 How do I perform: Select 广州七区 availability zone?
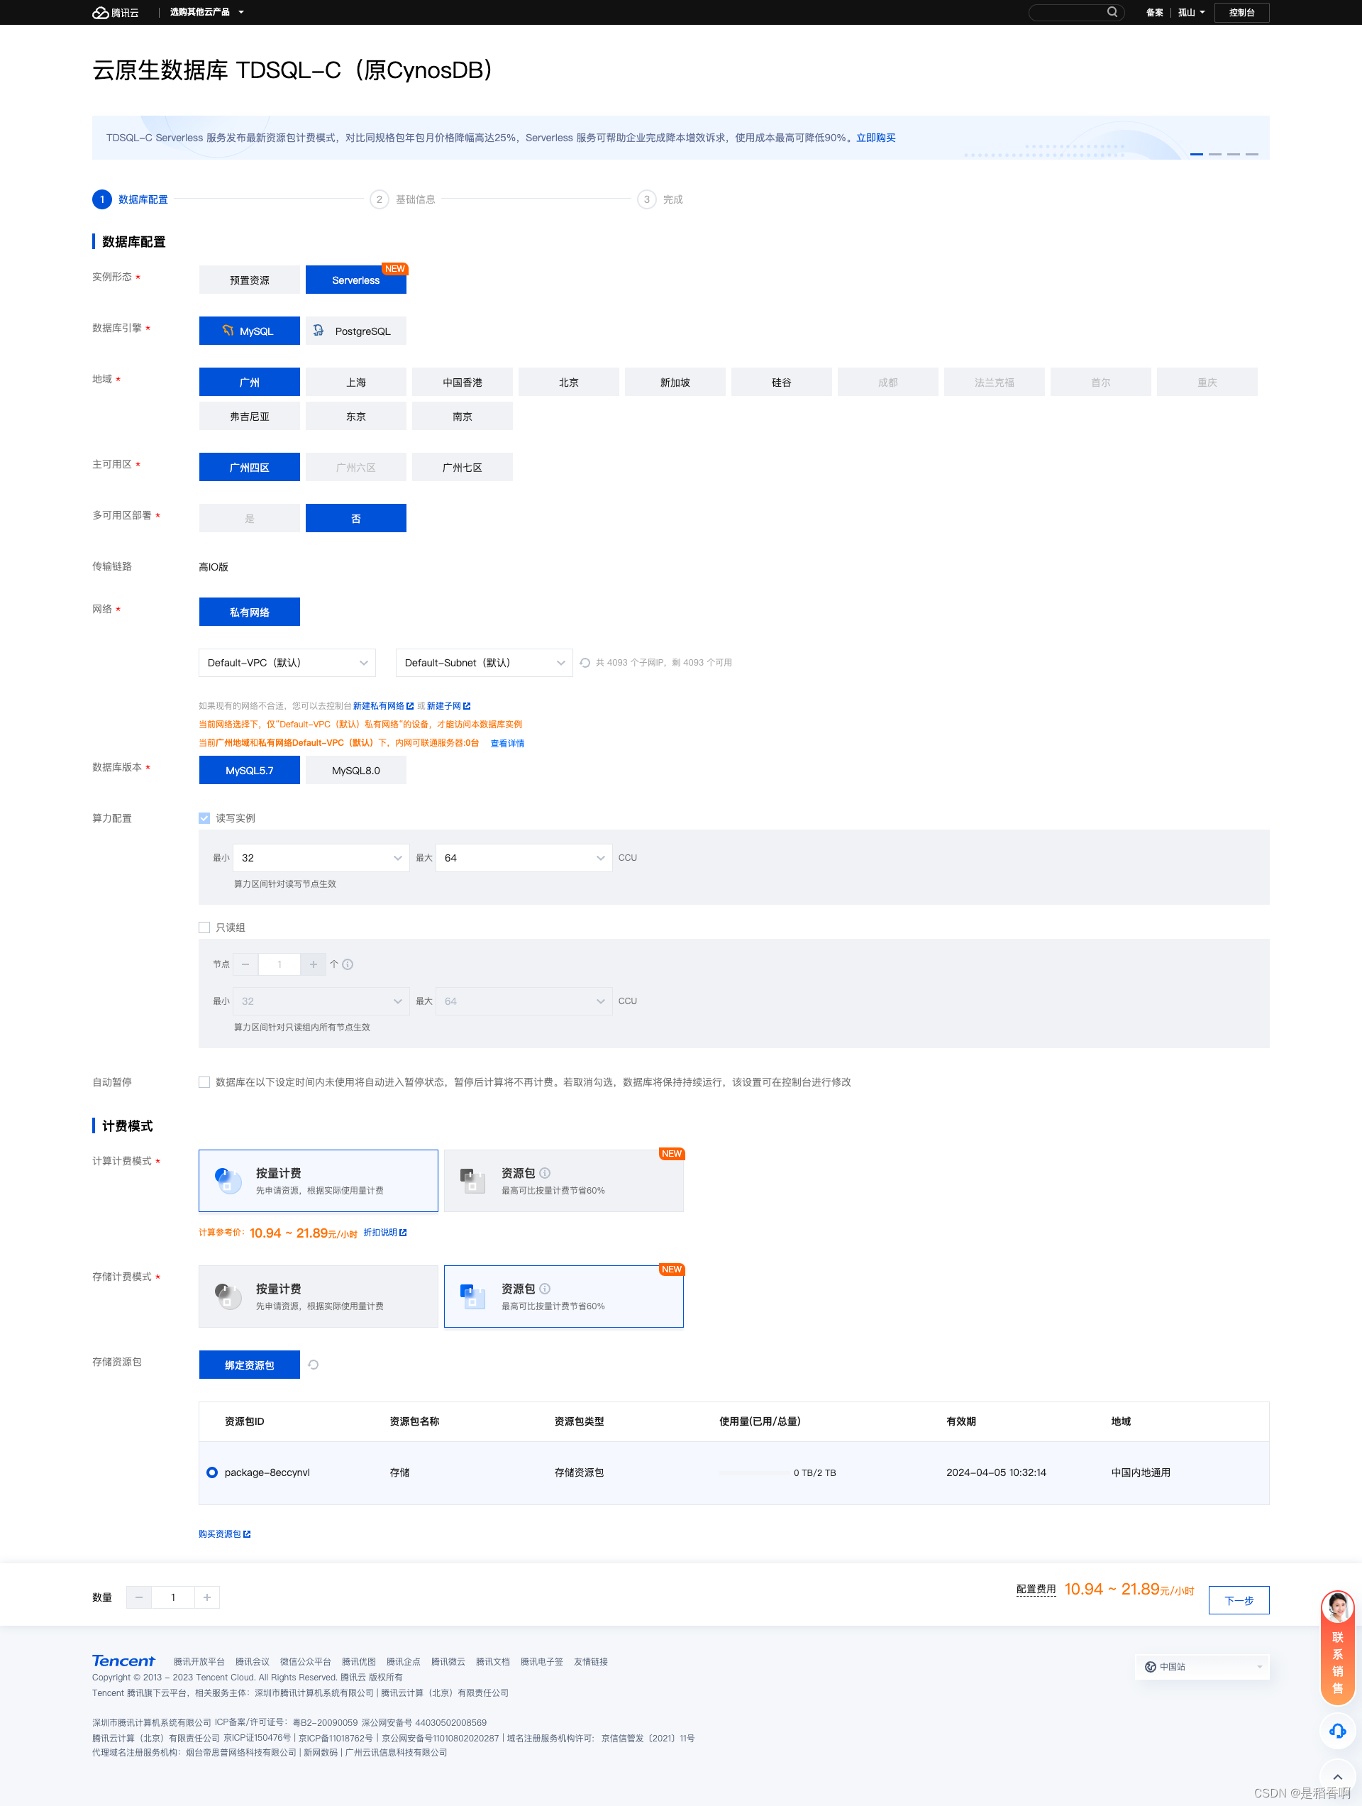pyautogui.click(x=463, y=467)
